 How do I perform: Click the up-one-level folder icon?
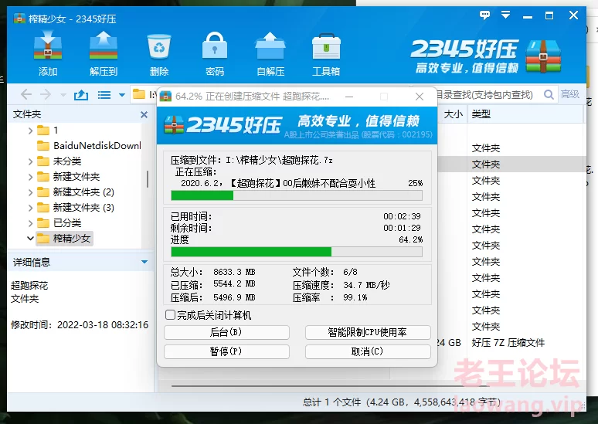click(81, 94)
